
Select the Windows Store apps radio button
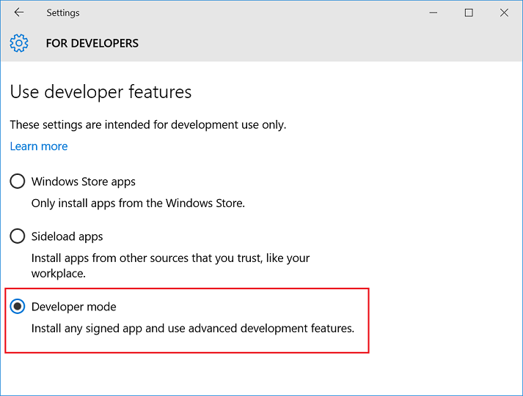pos(18,182)
